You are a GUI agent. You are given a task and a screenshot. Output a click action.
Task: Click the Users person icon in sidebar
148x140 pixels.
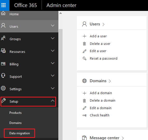(x=3, y=26)
